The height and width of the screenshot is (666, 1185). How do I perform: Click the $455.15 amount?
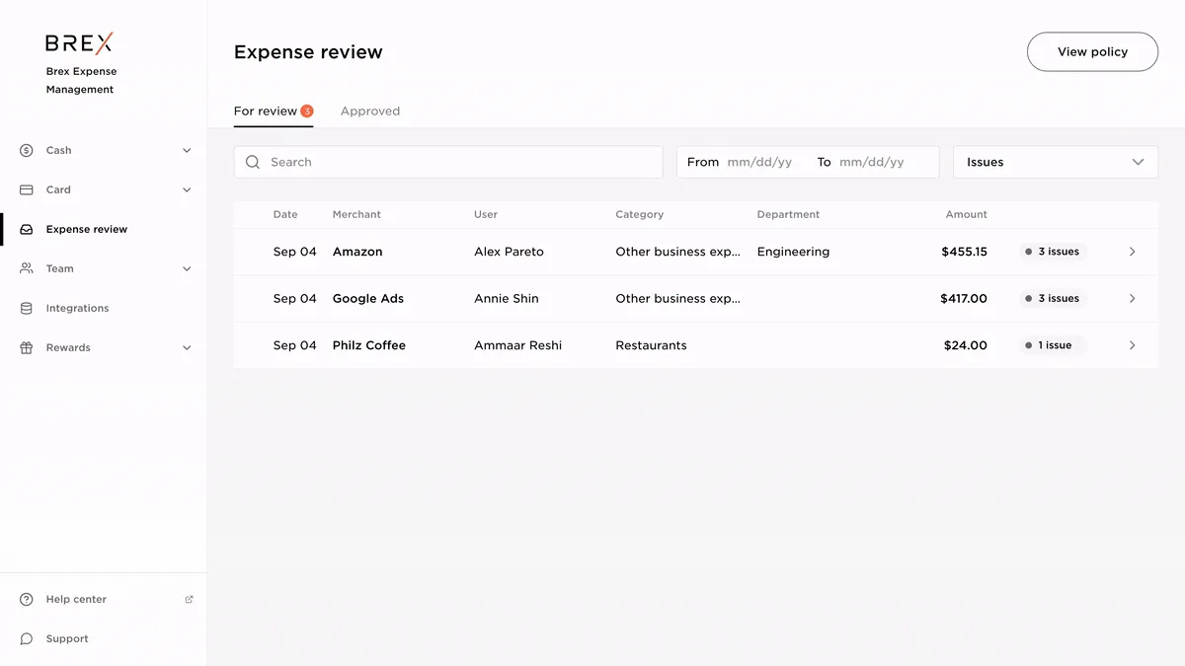coord(965,252)
